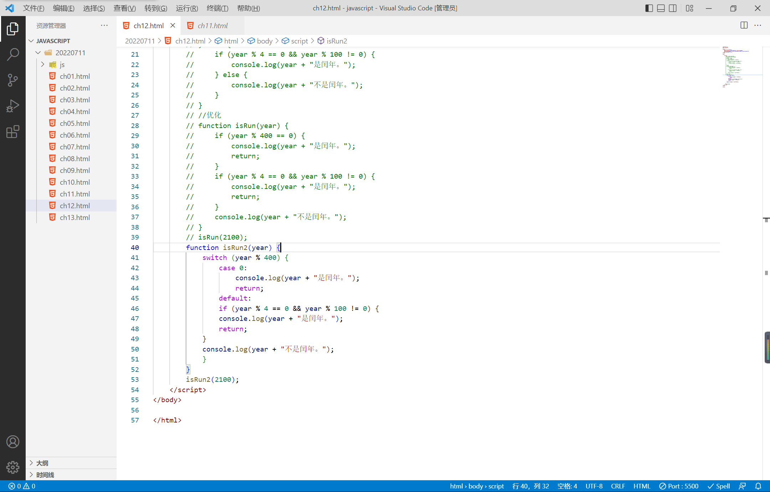
Task: Switch to the ch11.html tab
Action: coord(212,26)
